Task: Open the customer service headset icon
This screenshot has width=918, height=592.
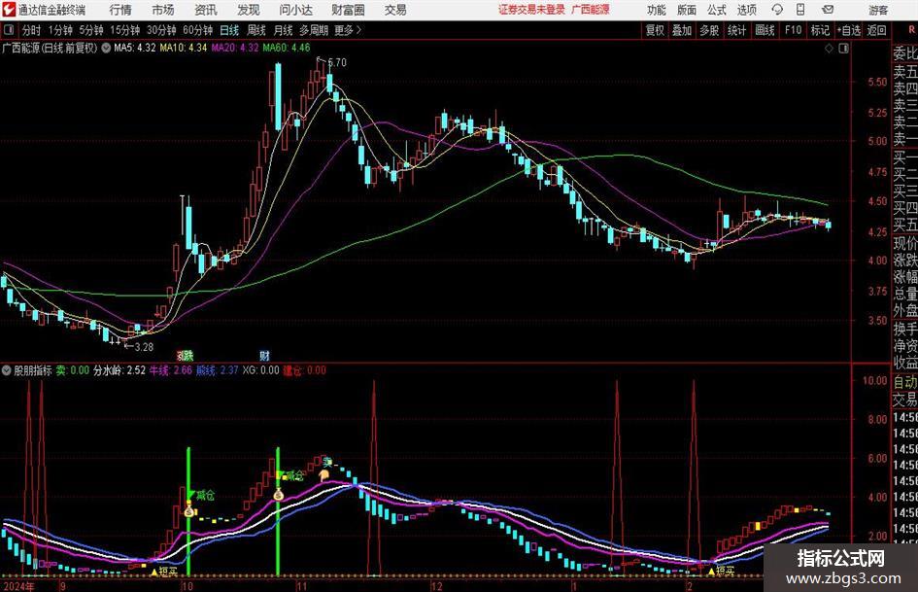Action: coord(777,10)
